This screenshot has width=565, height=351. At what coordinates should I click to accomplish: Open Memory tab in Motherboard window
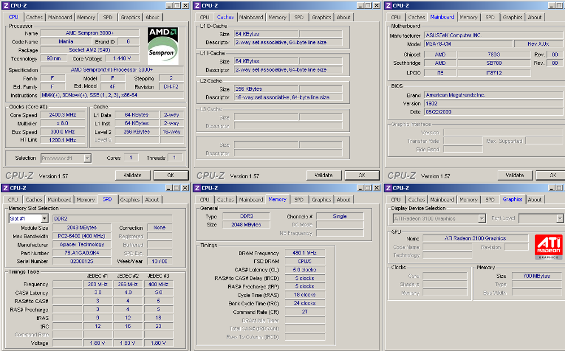coord(468,17)
